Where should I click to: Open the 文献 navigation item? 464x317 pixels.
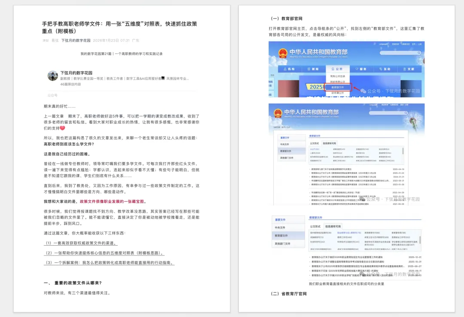[409, 69]
